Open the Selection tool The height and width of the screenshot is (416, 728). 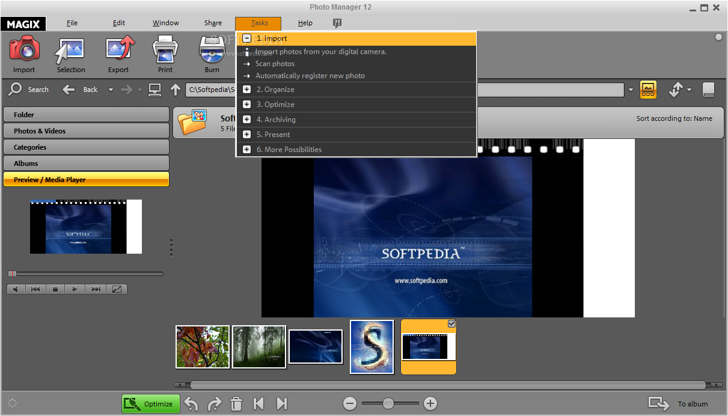point(70,50)
